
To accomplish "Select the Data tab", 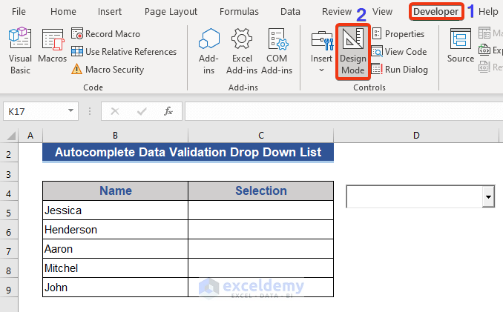I will (x=290, y=12).
